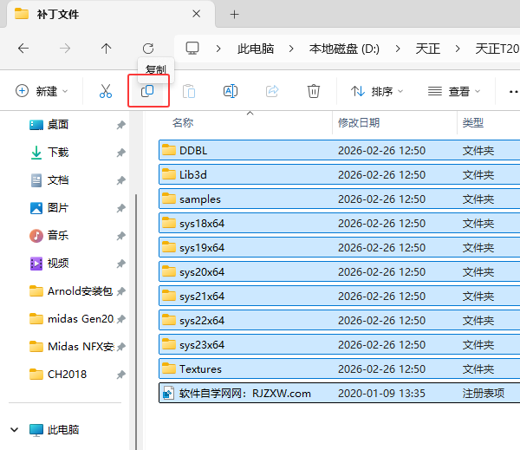The width and height of the screenshot is (520, 450).
Task: Sort by the 名称 column header
Action: click(183, 123)
